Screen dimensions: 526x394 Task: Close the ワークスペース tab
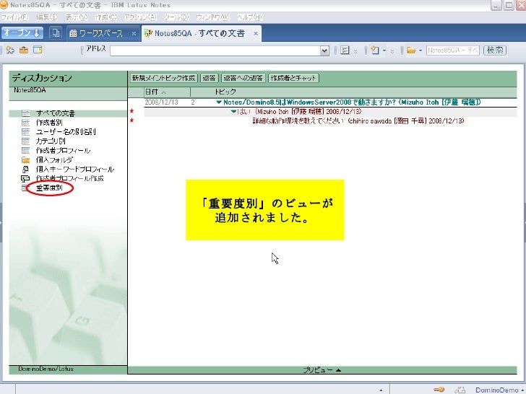point(134,33)
